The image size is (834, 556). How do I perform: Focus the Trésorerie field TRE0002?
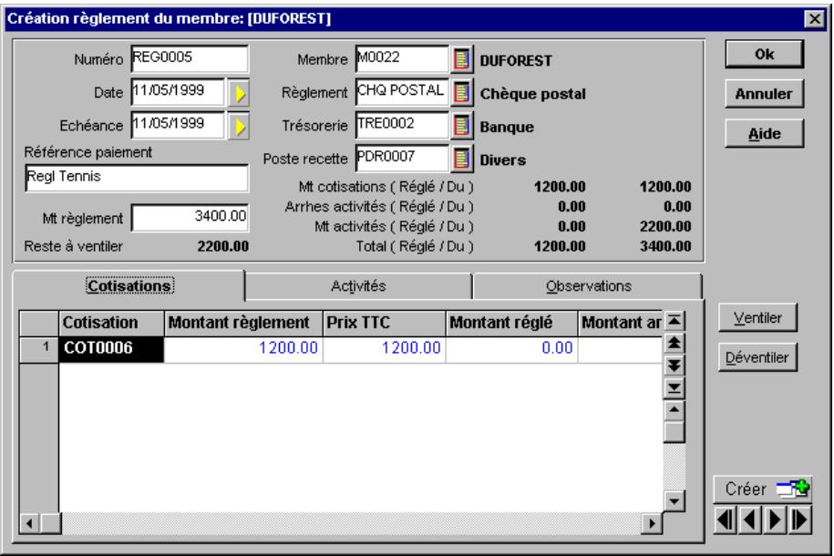coord(403,126)
